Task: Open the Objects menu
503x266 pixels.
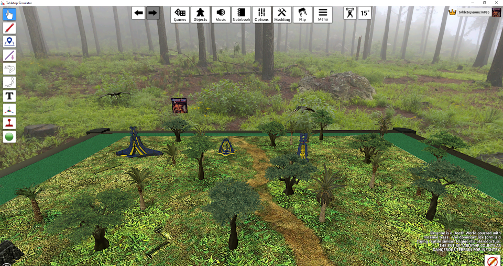Action: pyautogui.click(x=201, y=15)
